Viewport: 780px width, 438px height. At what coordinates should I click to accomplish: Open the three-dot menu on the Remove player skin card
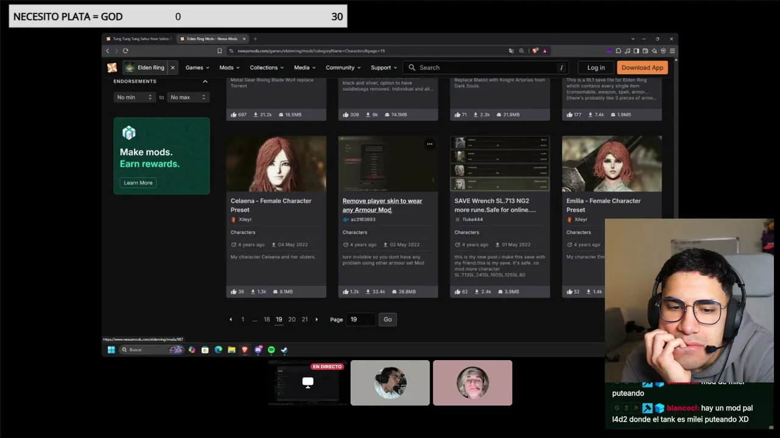click(430, 144)
